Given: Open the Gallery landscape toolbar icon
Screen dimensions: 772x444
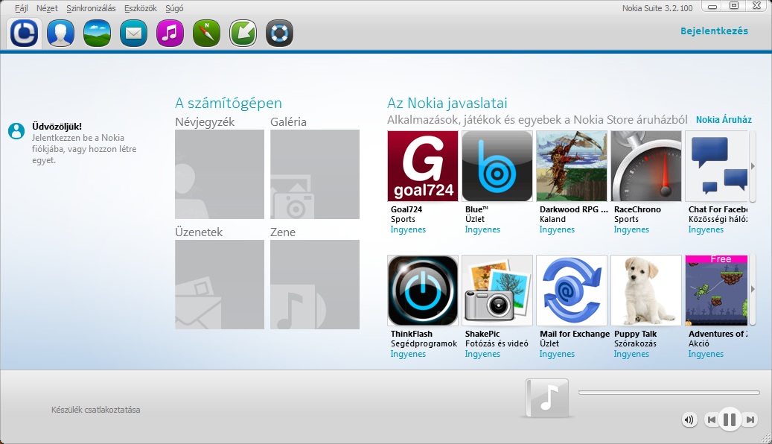Looking at the screenshot, I should tap(97, 33).
